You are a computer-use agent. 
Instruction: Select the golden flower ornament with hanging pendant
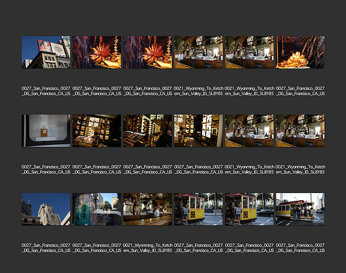pos(300,52)
